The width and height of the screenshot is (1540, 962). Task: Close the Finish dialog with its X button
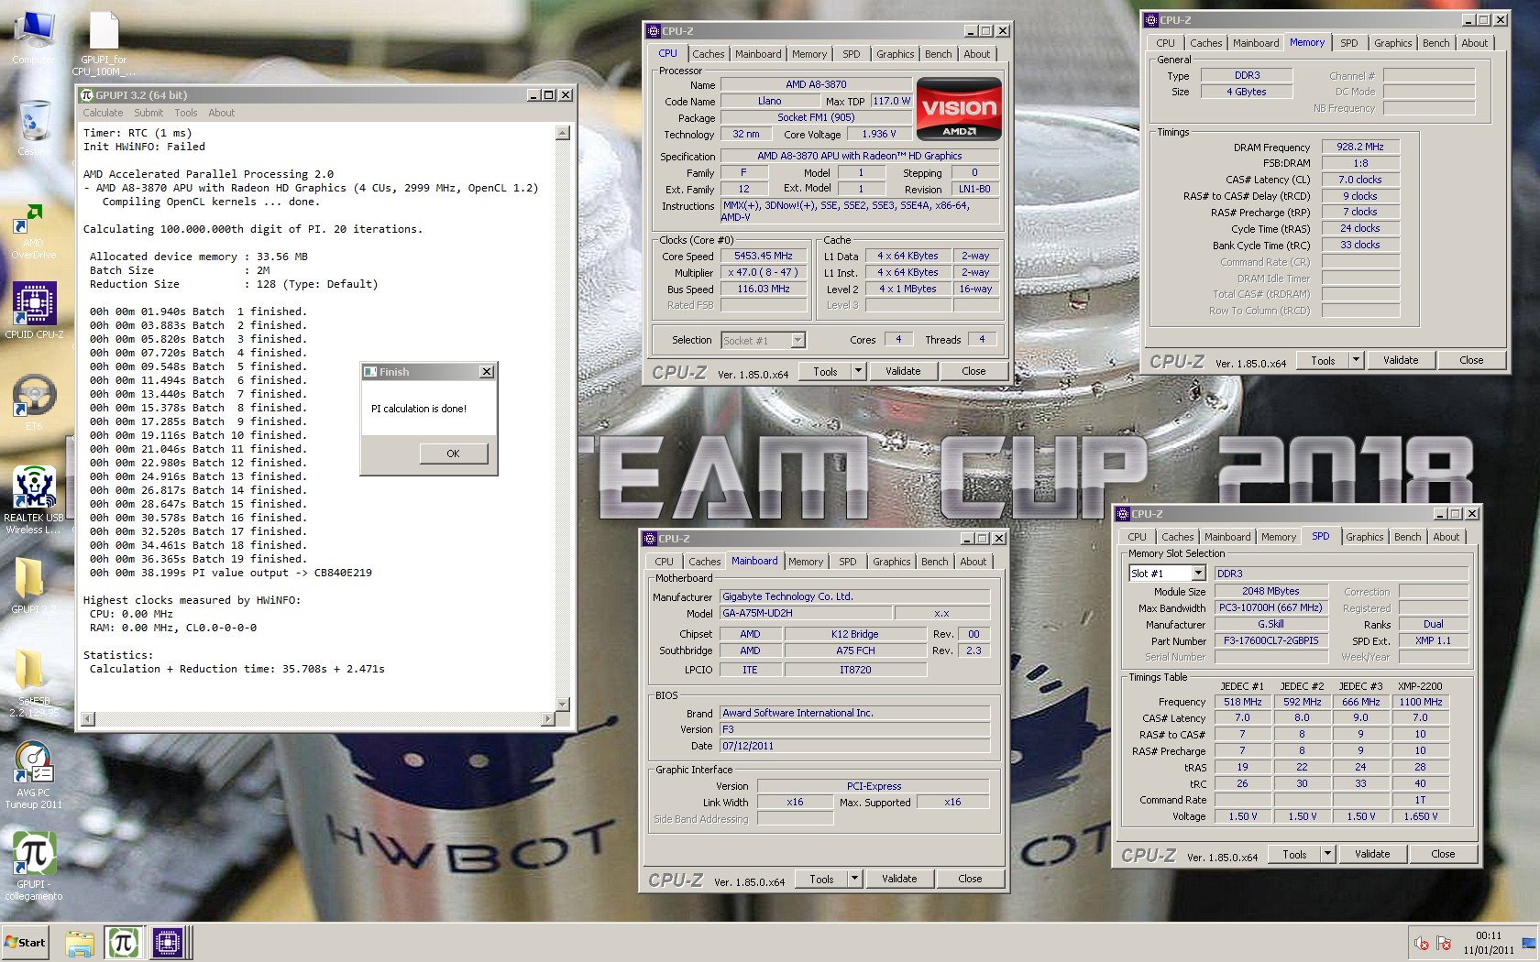pyautogui.click(x=487, y=372)
